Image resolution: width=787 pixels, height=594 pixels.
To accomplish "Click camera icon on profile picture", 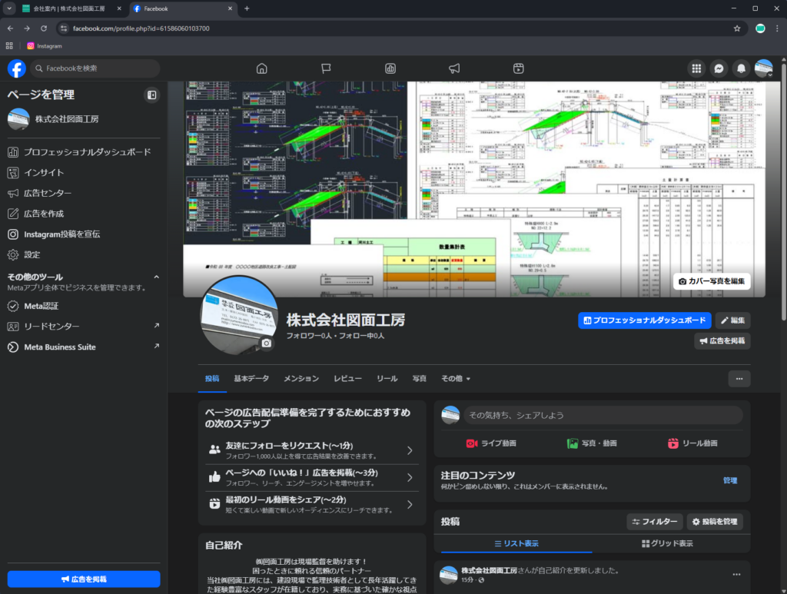I will tap(267, 343).
